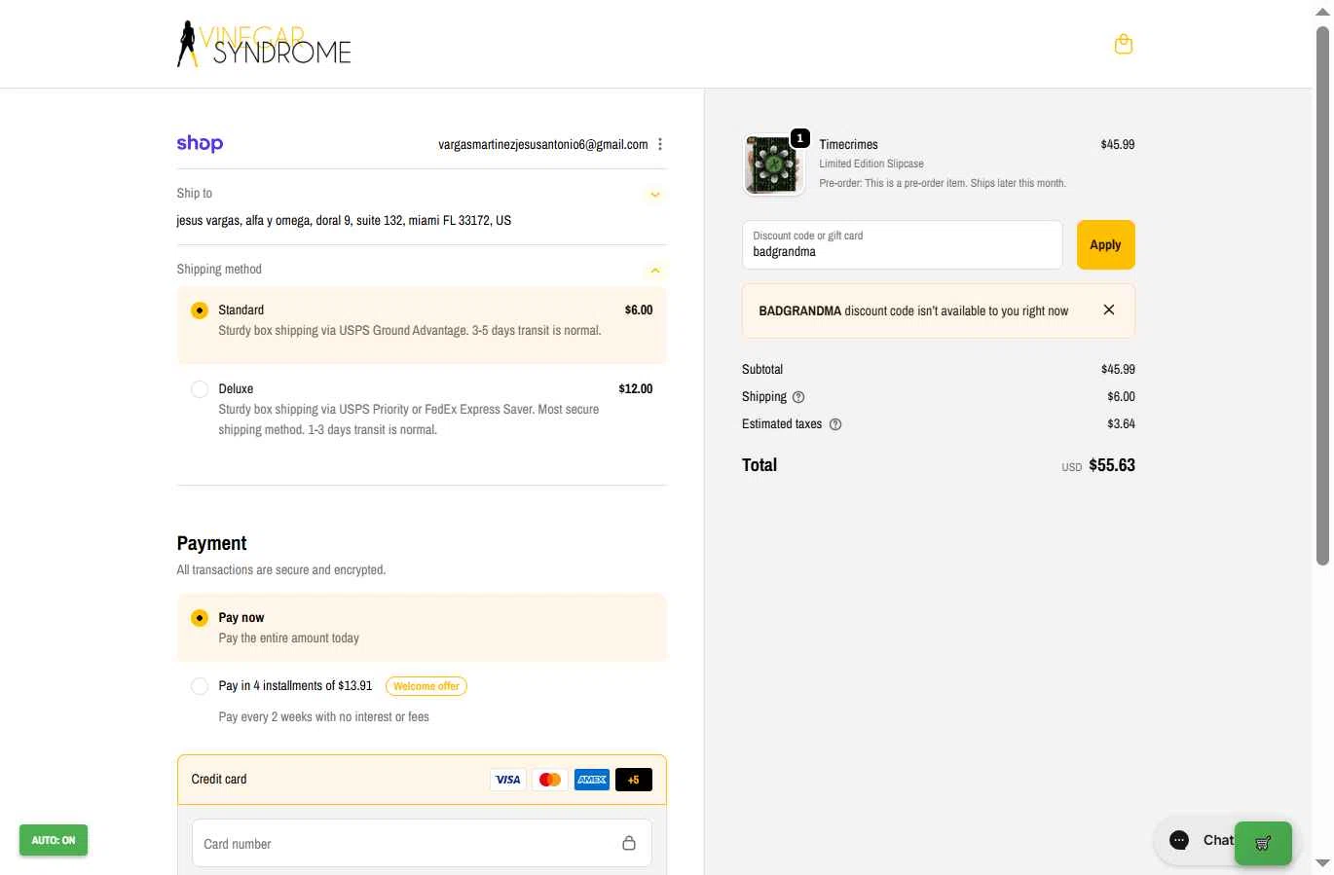Click the pre-order shipping notice text
The image size is (1334, 875).
click(943, 183)
